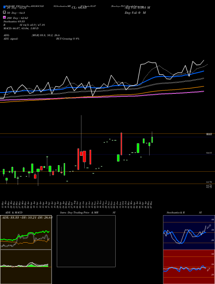215x284 pixels.
Task: Click the 'Intra Day Trading Price & MR' title
Action: pyautogui.click(x=79, y=213)
